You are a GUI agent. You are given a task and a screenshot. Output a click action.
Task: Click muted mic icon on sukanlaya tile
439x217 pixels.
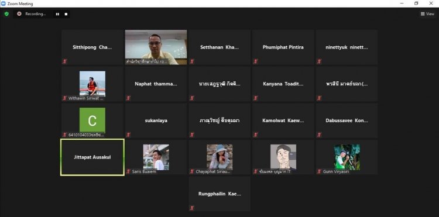128,135
